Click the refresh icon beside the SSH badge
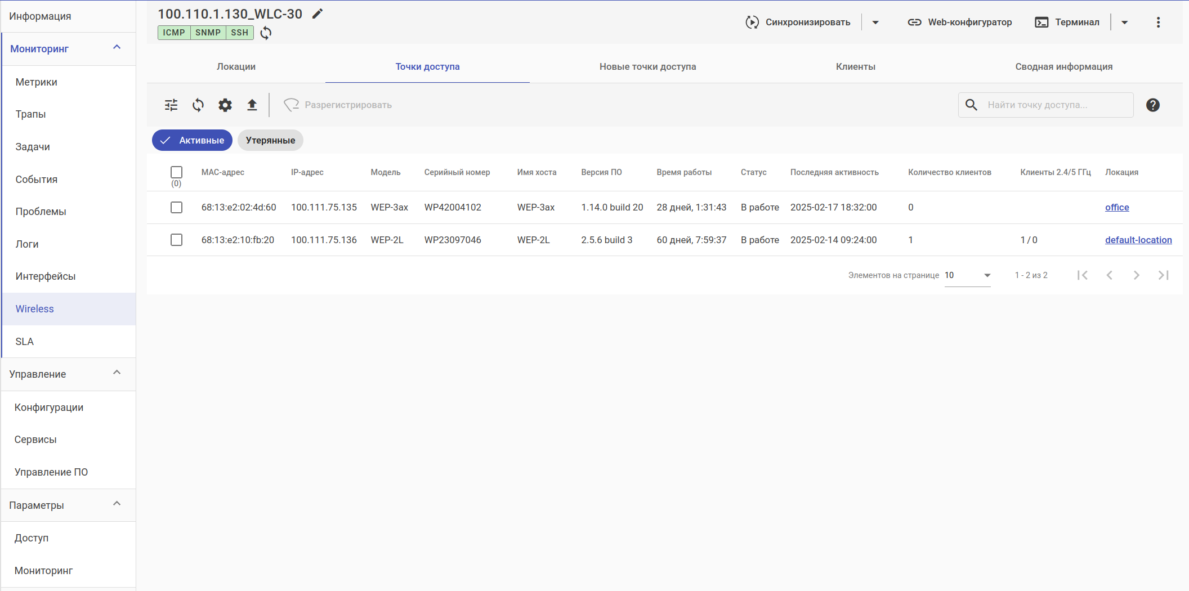 point(266,33)
